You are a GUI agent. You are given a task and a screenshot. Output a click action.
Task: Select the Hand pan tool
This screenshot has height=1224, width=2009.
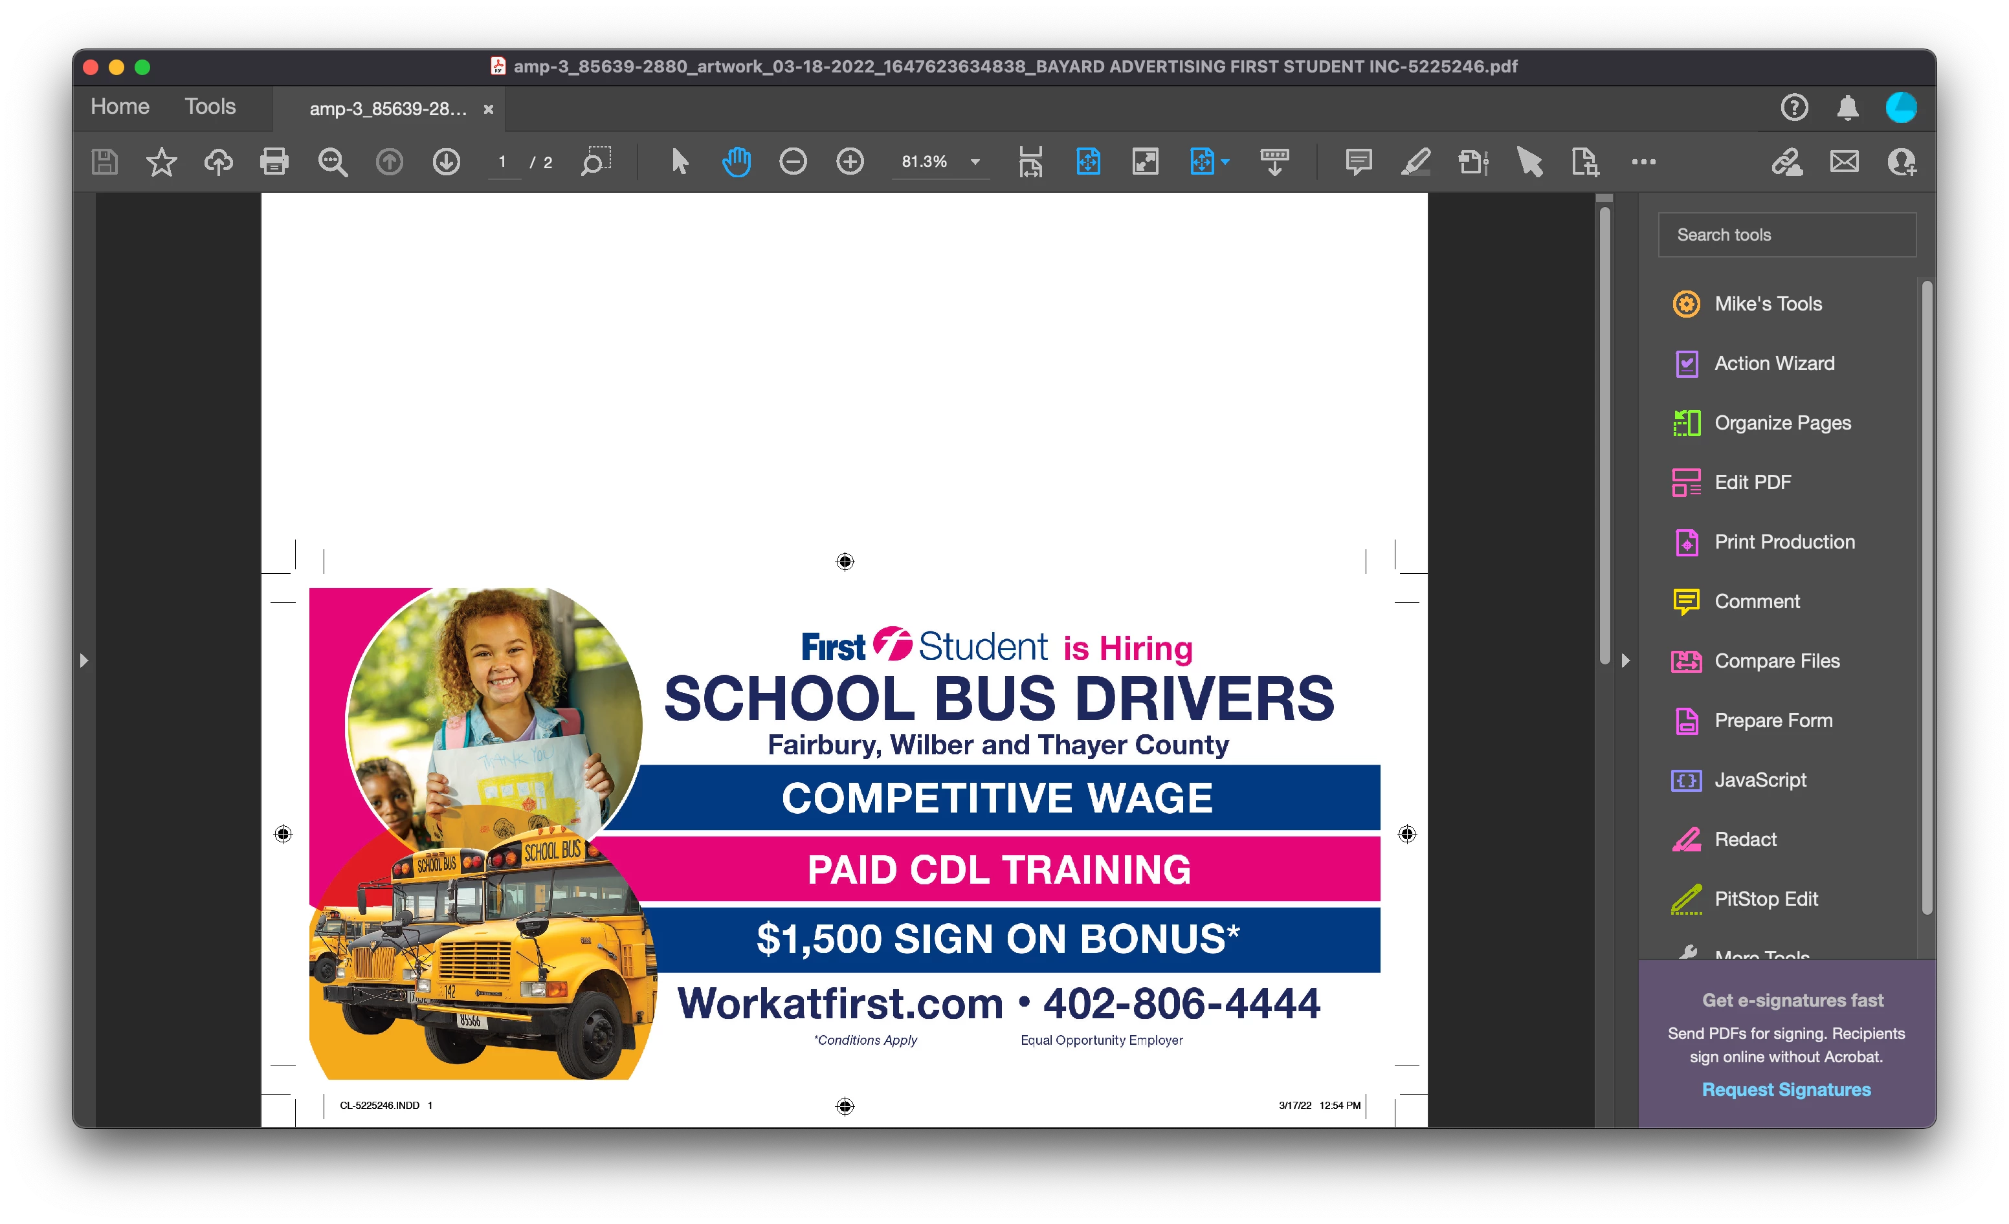(737, 161)
